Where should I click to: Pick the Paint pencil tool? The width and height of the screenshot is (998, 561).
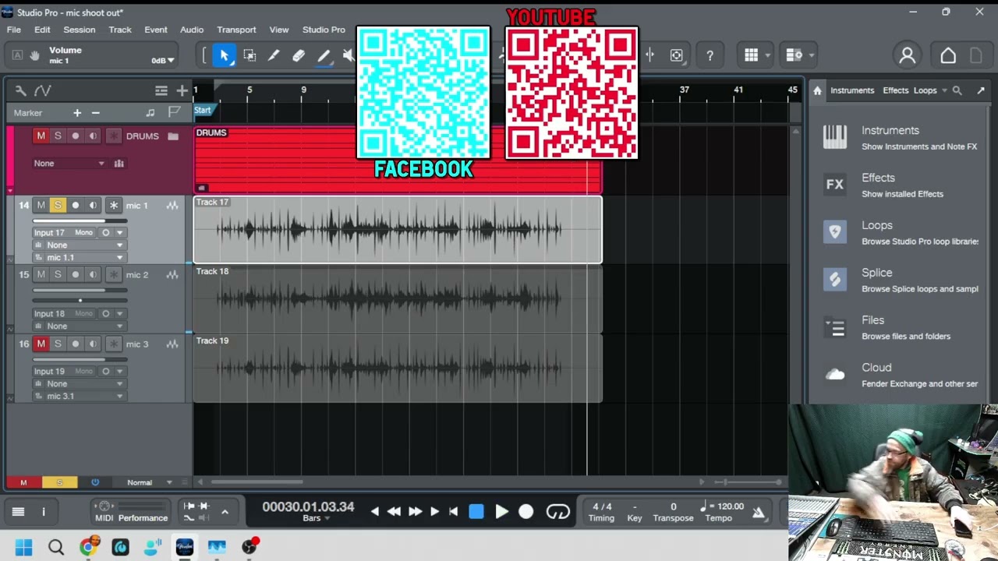click(324, 55)
